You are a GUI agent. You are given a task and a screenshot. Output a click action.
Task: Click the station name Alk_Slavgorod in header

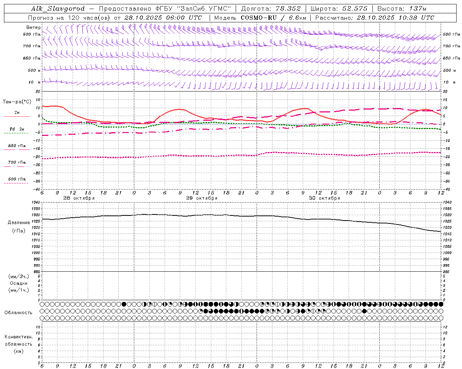pyautogui.click(x=58, y=9)
